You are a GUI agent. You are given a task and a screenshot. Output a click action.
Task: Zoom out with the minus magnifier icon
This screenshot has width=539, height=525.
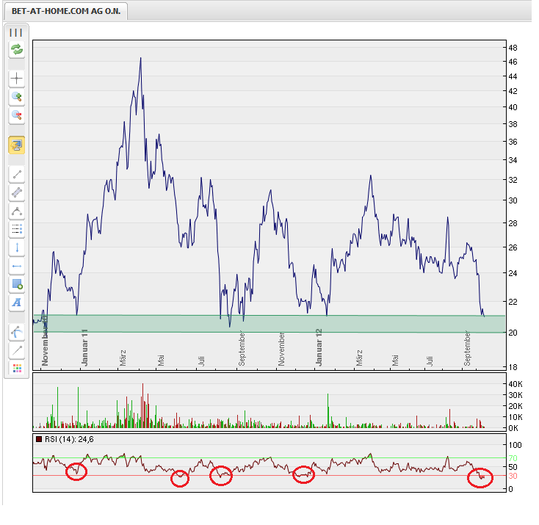point(16,115)
